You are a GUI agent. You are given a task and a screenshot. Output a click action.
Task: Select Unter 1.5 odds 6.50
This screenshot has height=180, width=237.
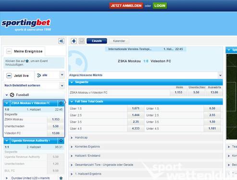[x=212, y=108]
